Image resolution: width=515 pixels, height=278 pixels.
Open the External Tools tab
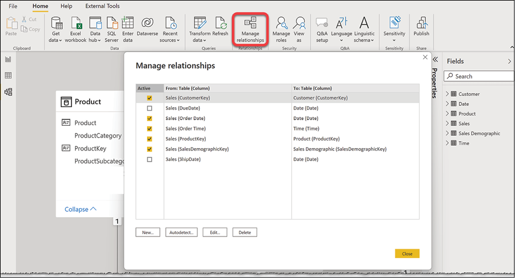pyautogui.click(x=103, y=6)
